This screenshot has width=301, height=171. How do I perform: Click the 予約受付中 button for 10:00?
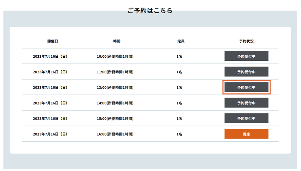[x=246, y=56]
